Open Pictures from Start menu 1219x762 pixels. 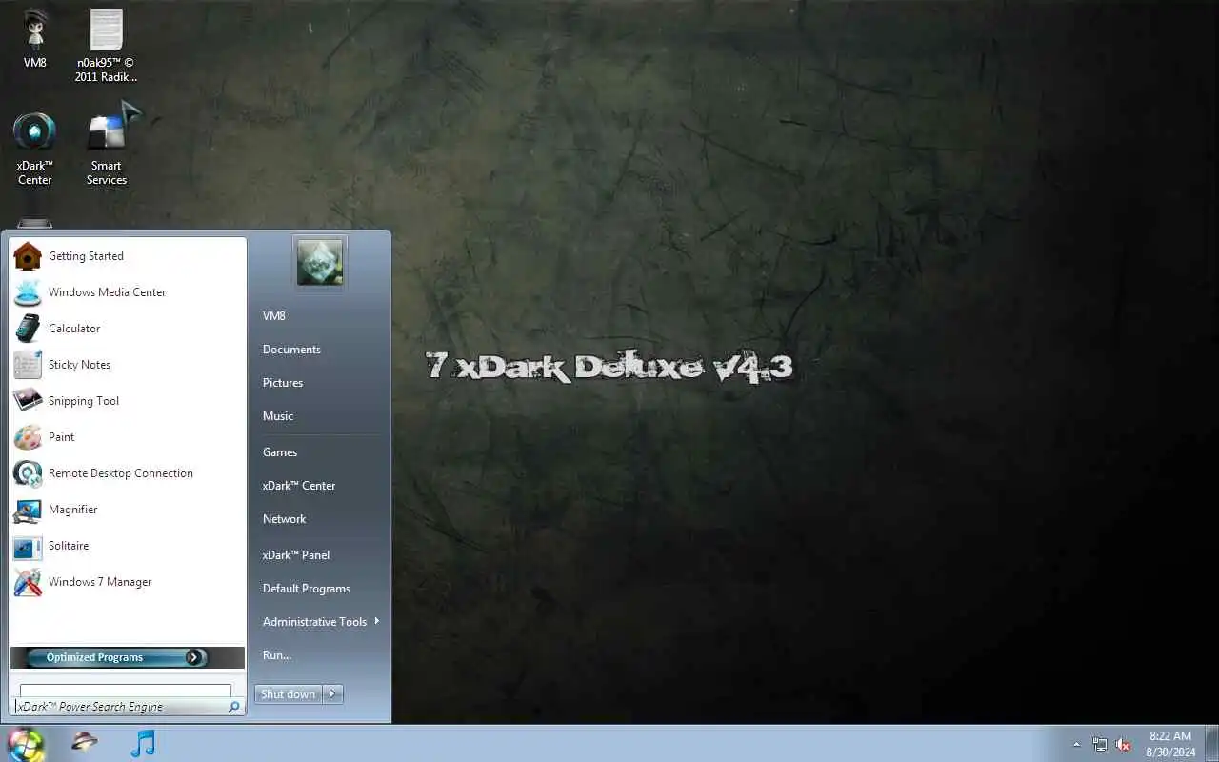point(283,383)
